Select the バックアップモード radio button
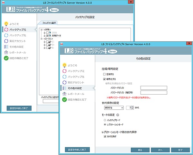The width and height of the screenshot is (193, 155). point(105,120)
